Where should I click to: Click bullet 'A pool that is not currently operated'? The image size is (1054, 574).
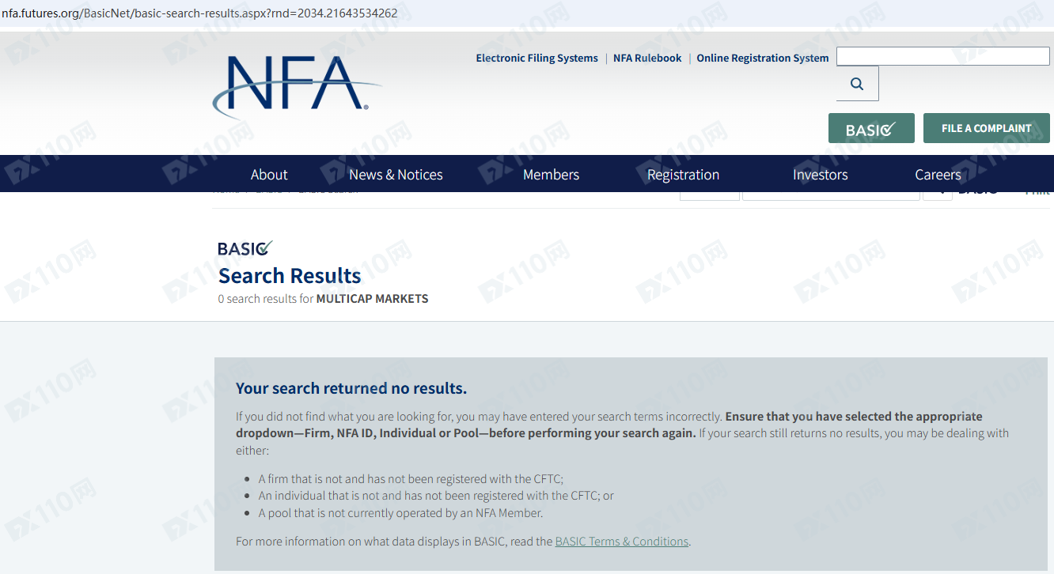click(x=400, y=513)
